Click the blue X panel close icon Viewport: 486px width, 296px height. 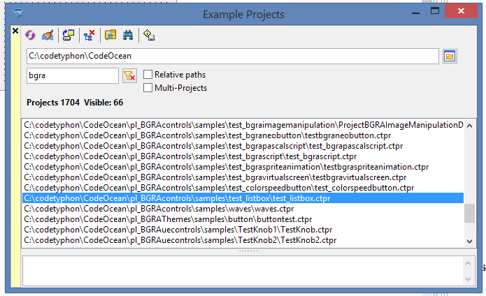[x=15, y=31]
